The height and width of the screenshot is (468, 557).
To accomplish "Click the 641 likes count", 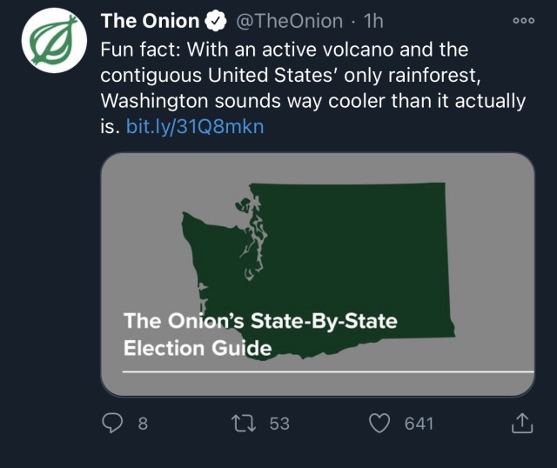I will point(419,424).
